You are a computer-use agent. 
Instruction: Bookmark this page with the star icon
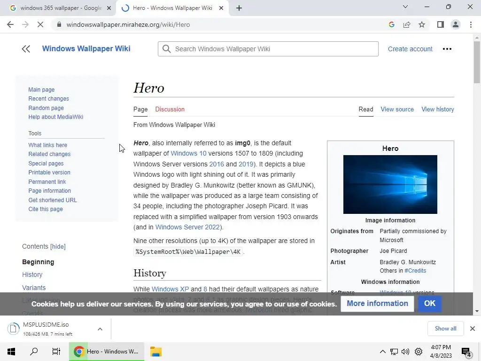(x=422, y=24)
